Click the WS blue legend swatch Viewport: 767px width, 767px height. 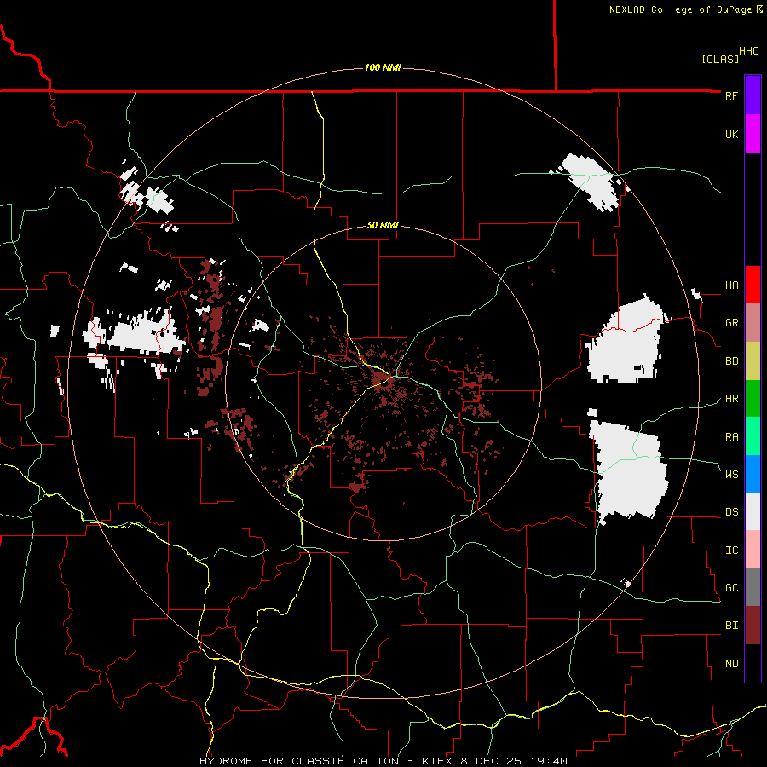pos(753,474)
